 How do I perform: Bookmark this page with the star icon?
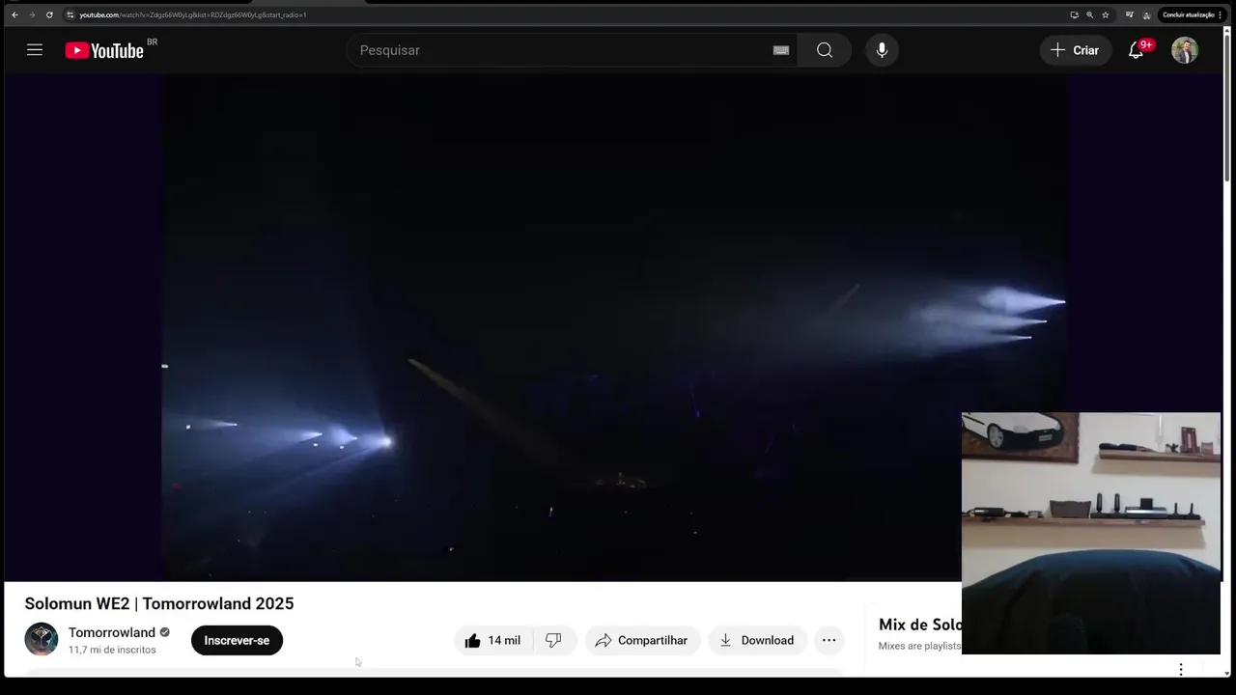1106,14
